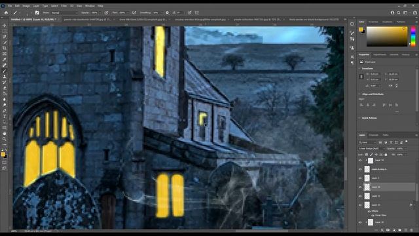Viewport: 419px width, 236px height.
Task: Delete the selected layer
Action: pos(412,230)
